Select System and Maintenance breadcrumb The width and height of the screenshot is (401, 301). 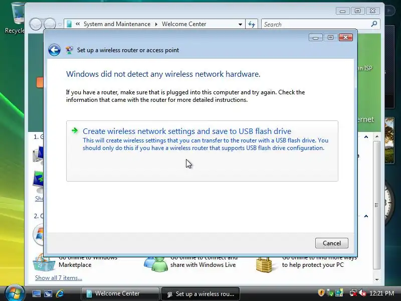(117, 24)
